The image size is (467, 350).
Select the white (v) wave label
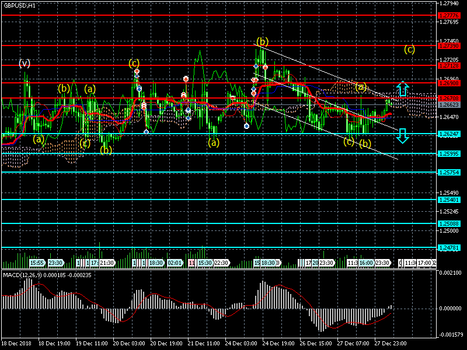point(25,62)
